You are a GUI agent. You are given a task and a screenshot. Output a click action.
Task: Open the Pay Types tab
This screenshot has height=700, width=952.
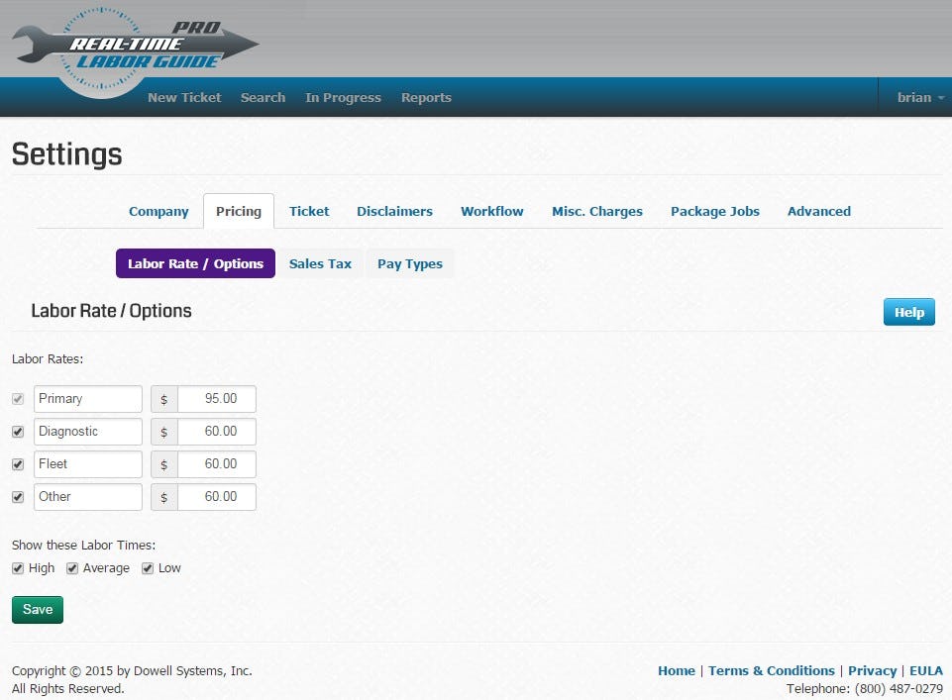[x=410, y=263]
